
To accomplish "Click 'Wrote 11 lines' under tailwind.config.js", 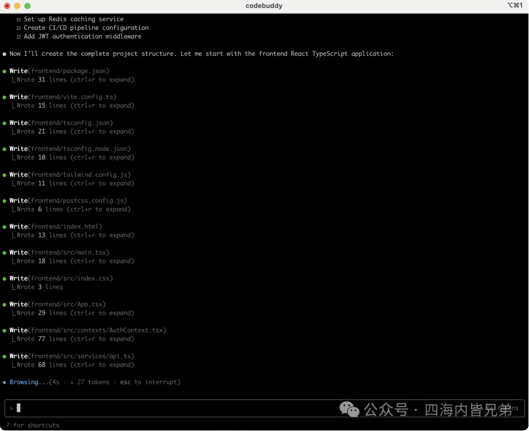I will pyautogui.click(x=42, y=184).
